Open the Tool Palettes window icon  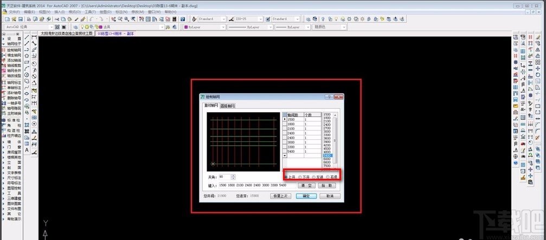pos(155,19)
